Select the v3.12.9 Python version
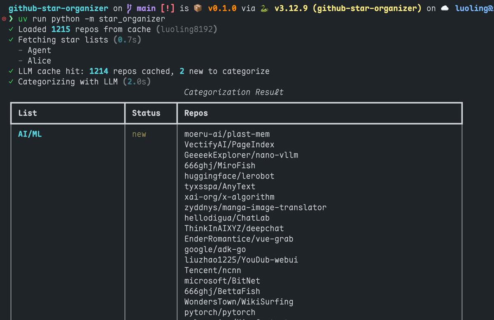Image resolution: width=494 pixels, height=320 pixels. click(x=291, y=9)
